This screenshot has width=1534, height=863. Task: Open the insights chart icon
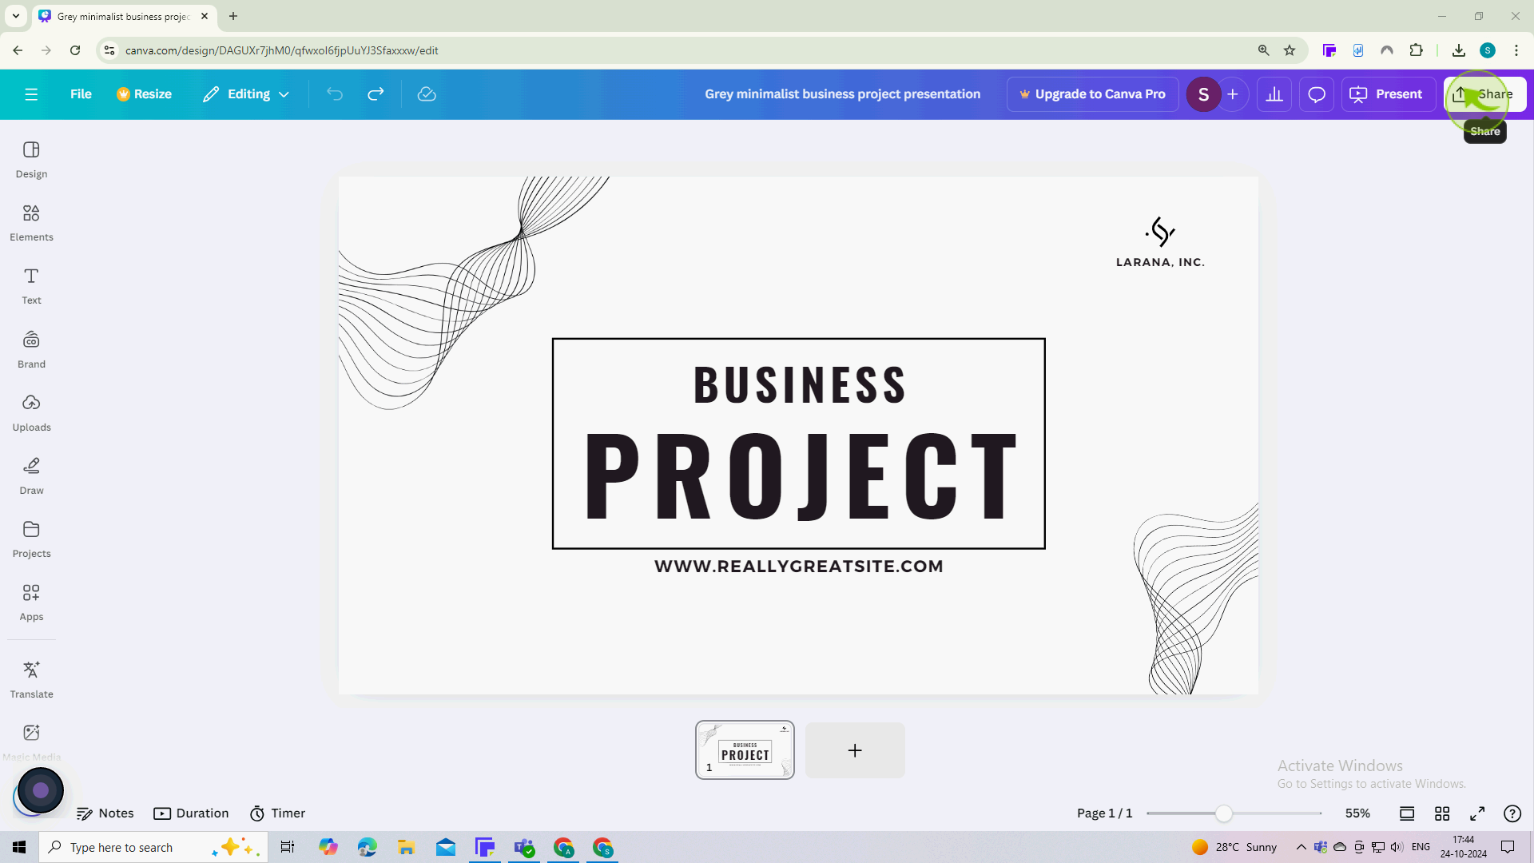click(x=1274, y=94)
